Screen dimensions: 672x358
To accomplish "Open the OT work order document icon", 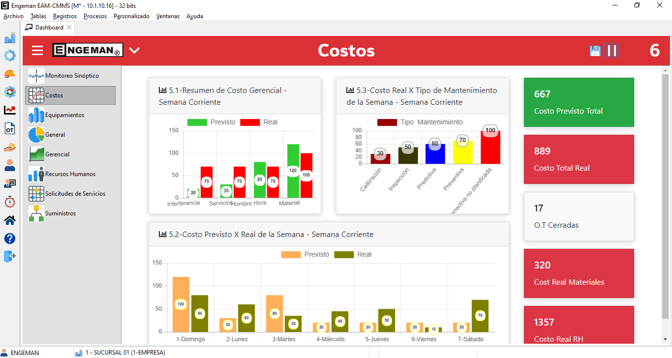I will (x=10, y=129).
